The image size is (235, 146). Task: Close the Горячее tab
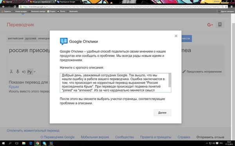(x=27, y=2)
